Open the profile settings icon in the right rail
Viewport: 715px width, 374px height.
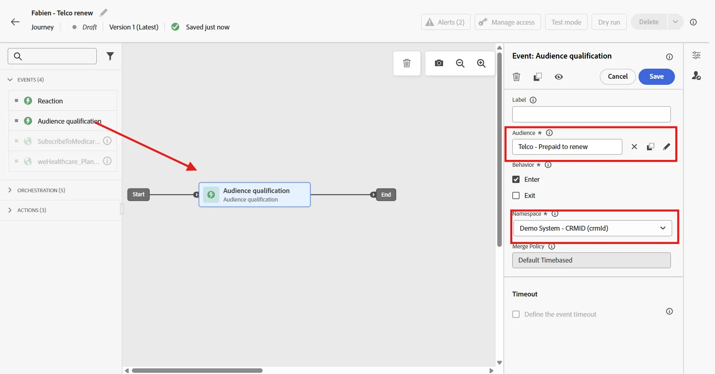696,76
